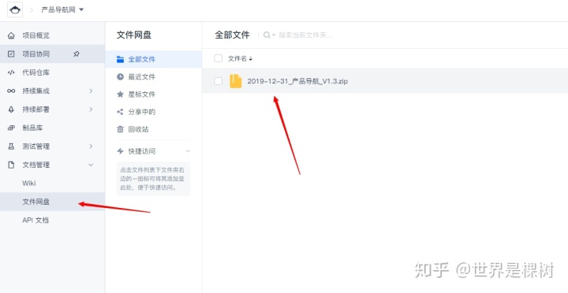Click the 项目概览 home icon
This screenshot has height=293, width=568.
(x=11, y=35)
